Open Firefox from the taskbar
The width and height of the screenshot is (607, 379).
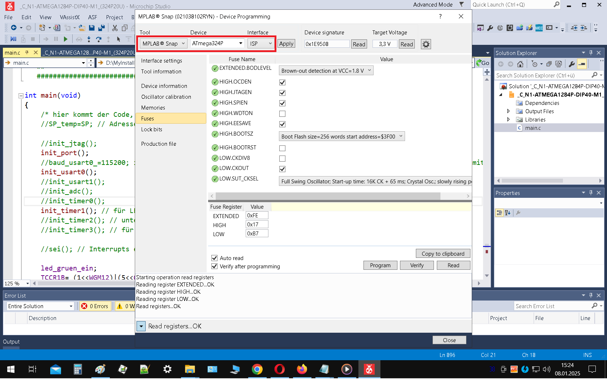[302, 369]
